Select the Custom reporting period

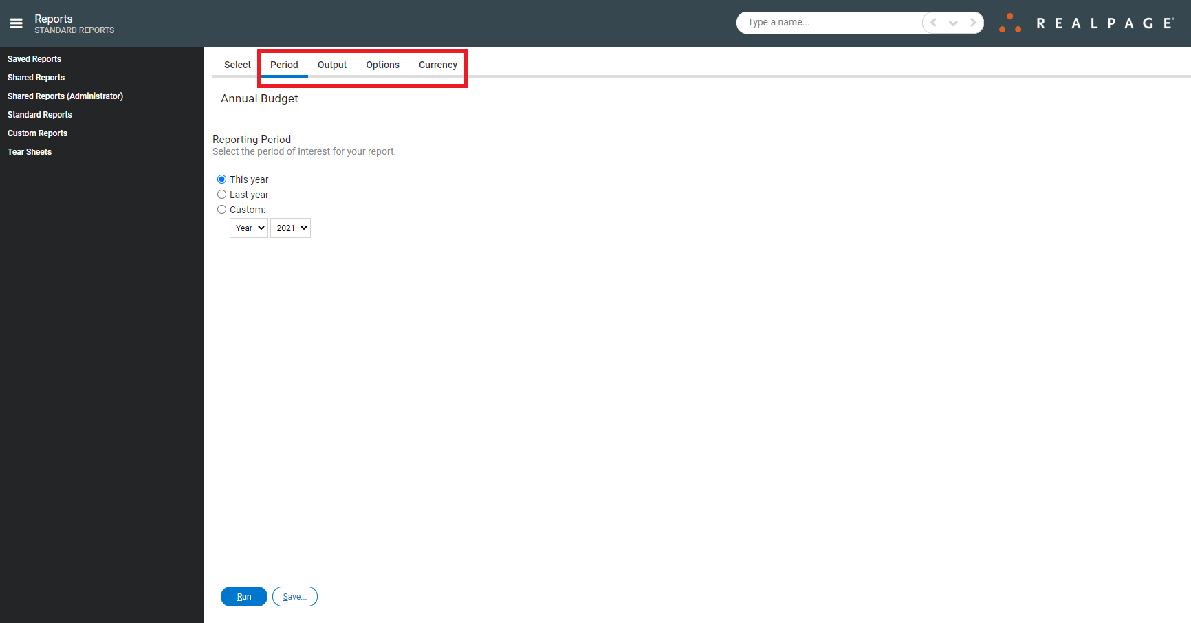click(x=221, y=209)
